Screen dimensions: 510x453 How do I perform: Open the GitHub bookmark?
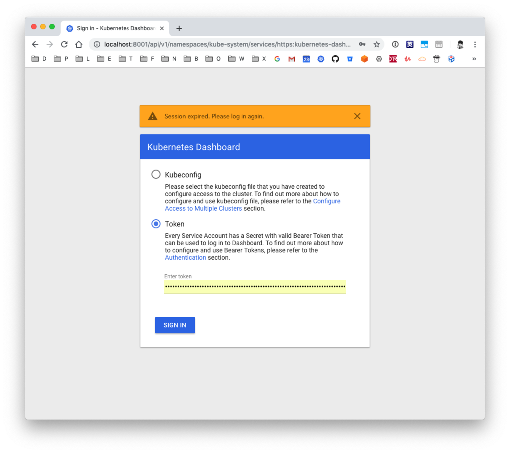335,59
